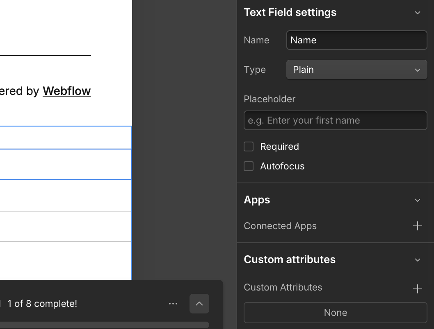434x329 pixels.
Task: Add a connected app with plus icon
Action: 417,226
